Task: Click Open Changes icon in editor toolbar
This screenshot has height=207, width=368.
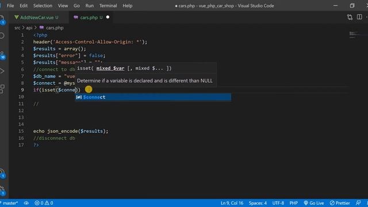Action: pyautogui.click(x=350, y=17)
